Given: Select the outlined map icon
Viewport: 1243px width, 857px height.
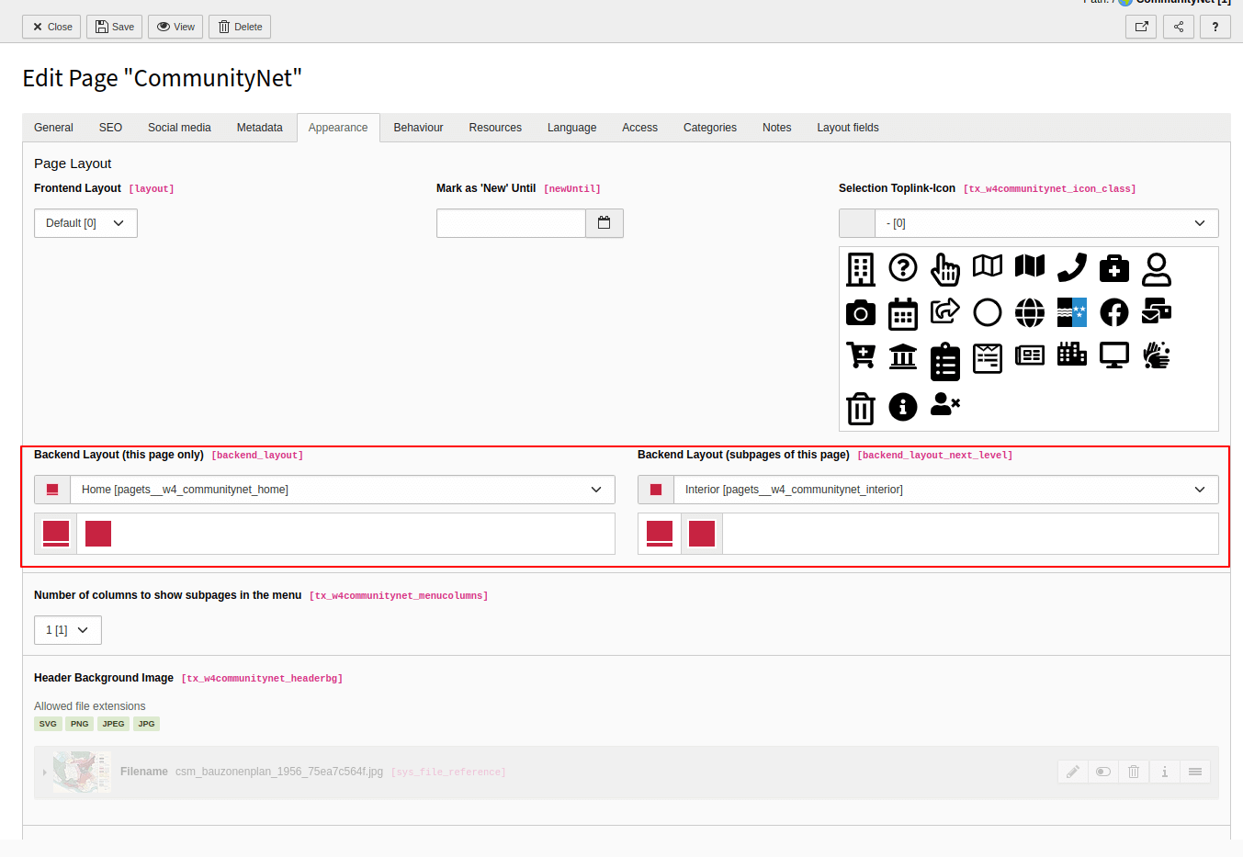Looking at the screenshot, I should 988,265.
